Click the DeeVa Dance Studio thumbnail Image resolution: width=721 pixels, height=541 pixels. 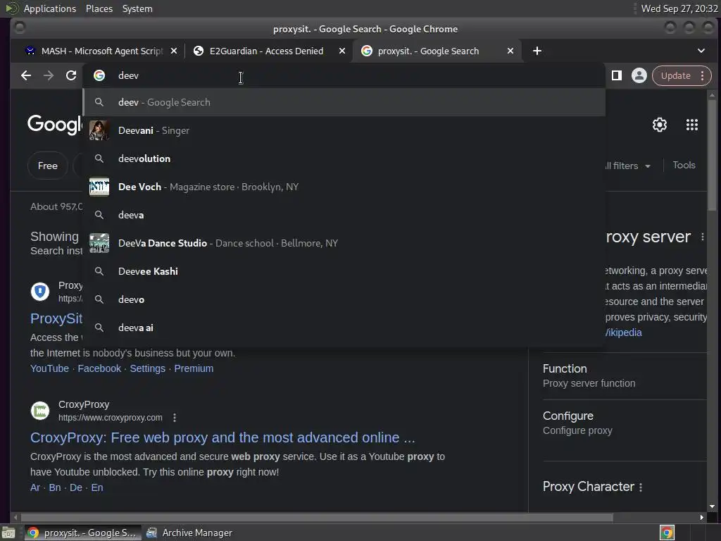tap(99, 243)
